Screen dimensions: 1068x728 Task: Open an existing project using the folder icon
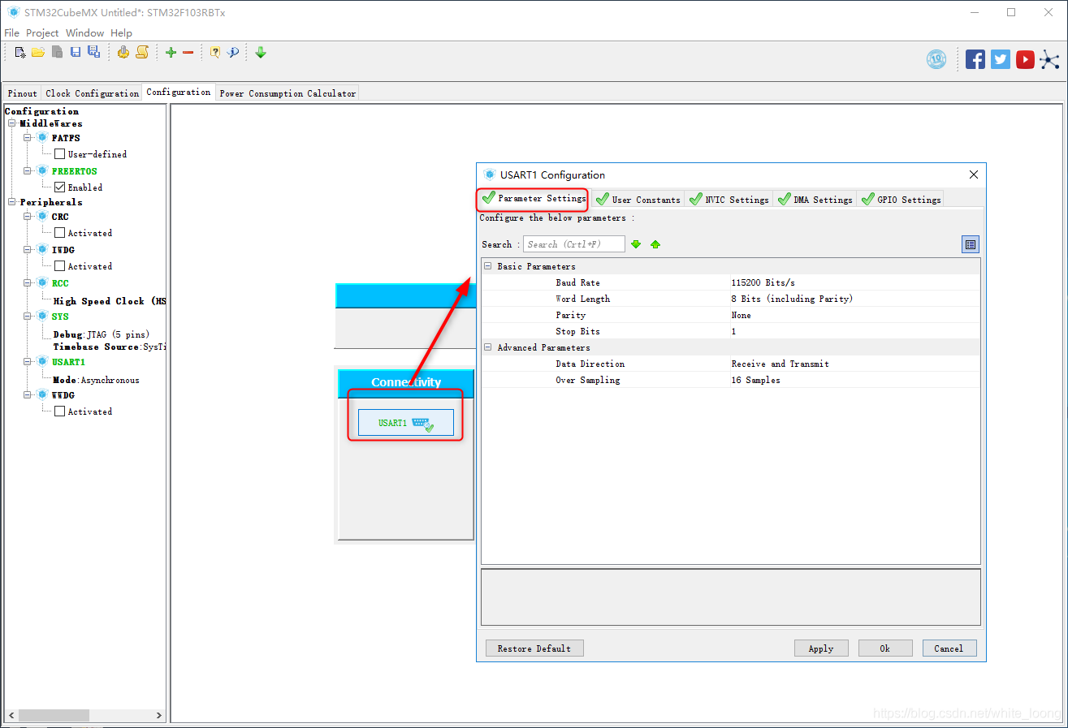point(38,52)
